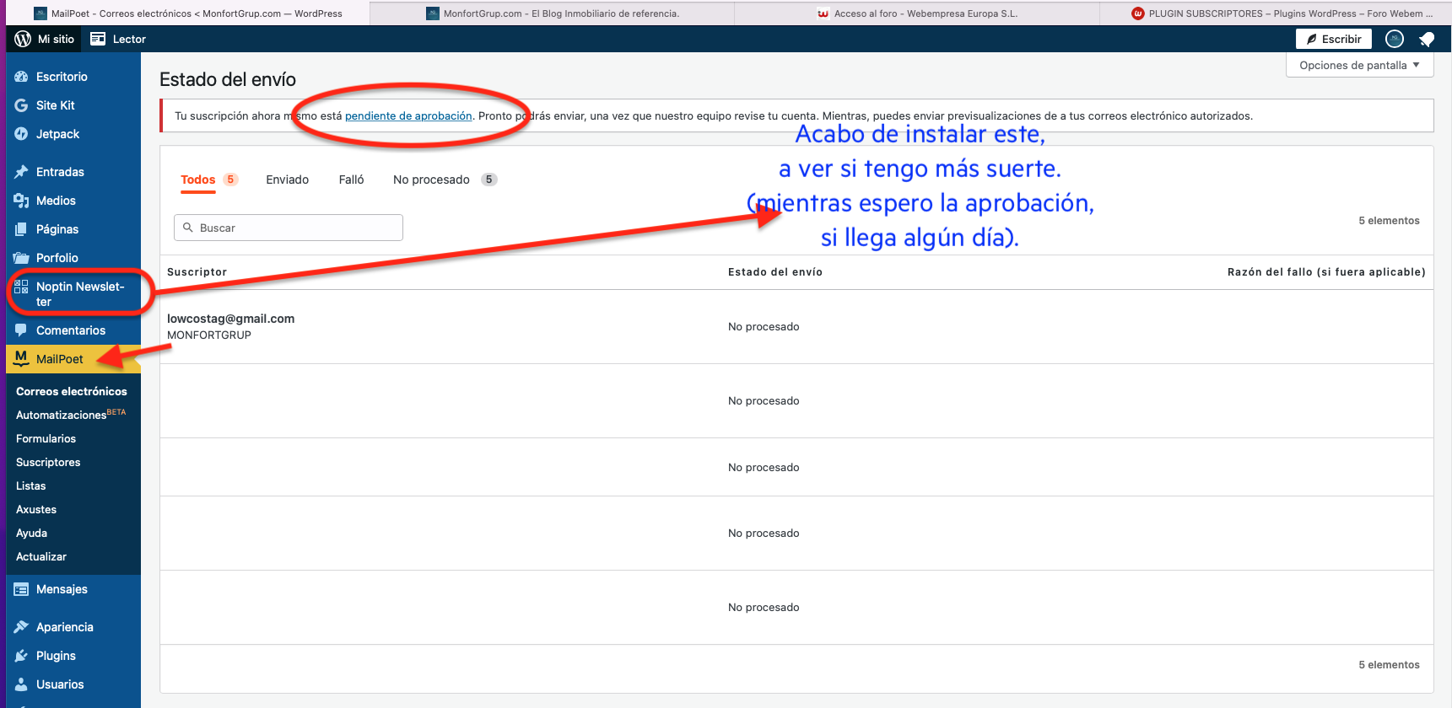Click the WordPress logo icon in admin bar
Image resolution: width=1452 pixels, height=708 pixels.
pyautogui.click(x=23, y=39)
